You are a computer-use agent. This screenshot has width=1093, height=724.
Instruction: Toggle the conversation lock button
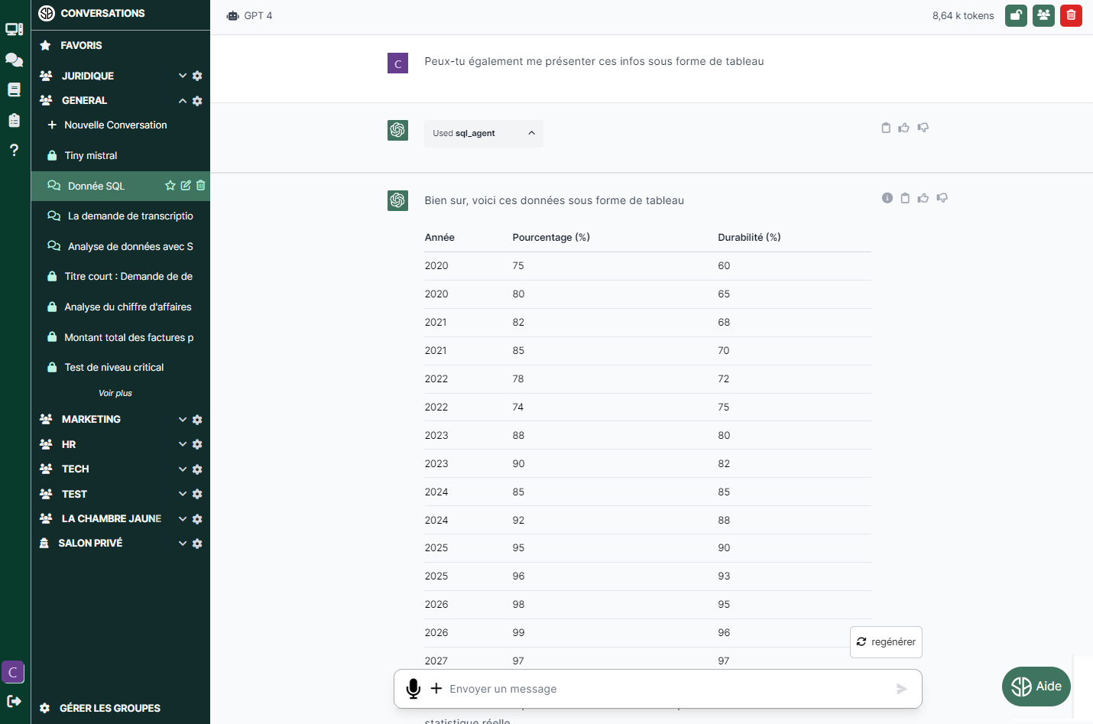click(x=1016, y=15)
